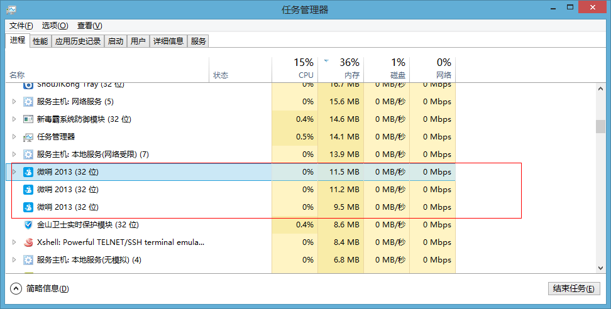The width and height of the screenshot is (611, 309).
Task: Collapse to 简略信息 view
Action: [40, 288]
